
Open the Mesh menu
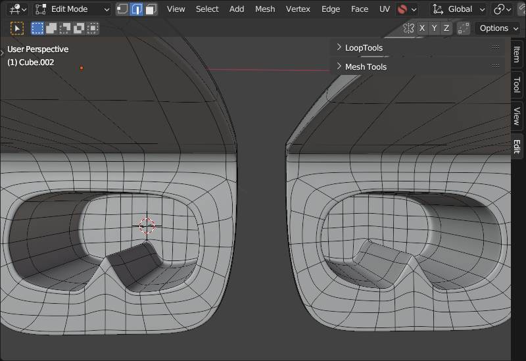(265, 9)
